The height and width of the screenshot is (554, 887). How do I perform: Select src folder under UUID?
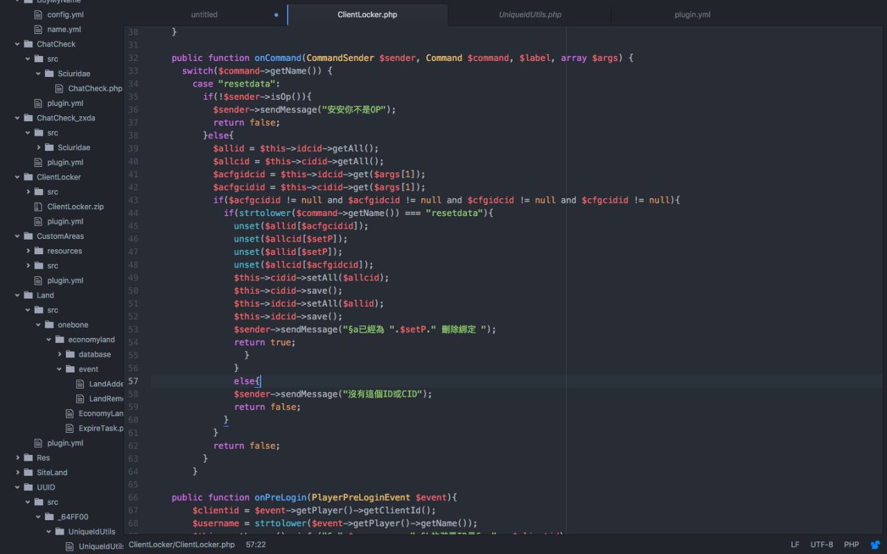pos(53,502)
